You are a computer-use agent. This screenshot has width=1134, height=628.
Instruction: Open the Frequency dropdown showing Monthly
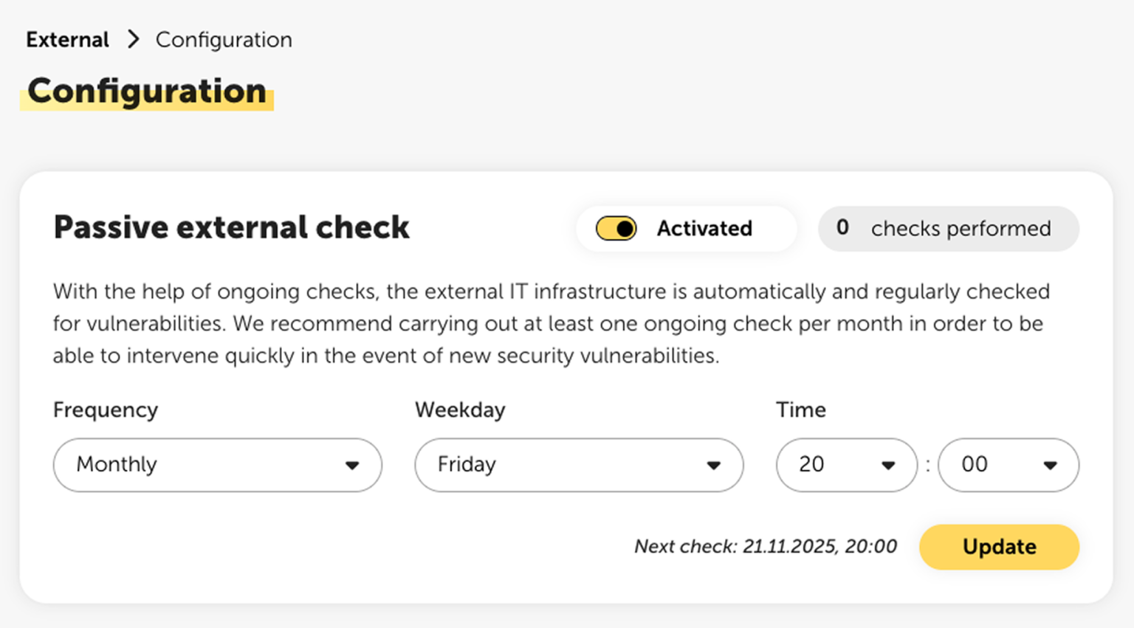click(x=216, y=465)
